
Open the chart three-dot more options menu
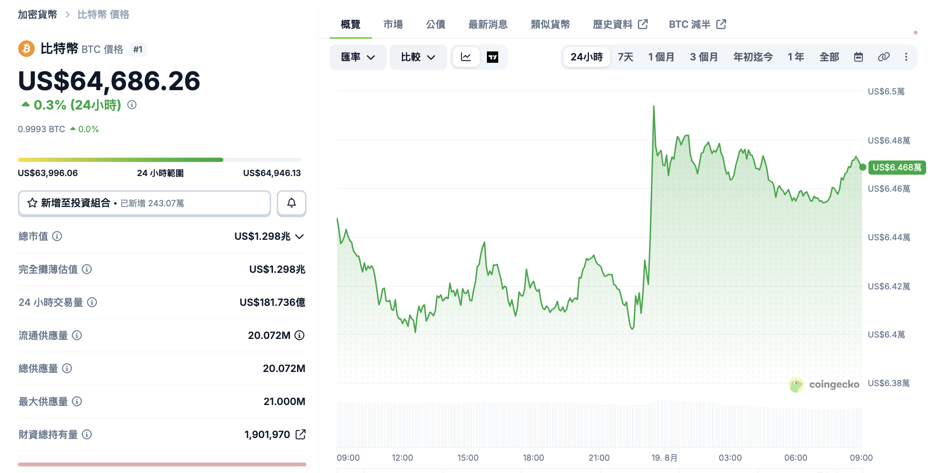click(x=906, y=57)
